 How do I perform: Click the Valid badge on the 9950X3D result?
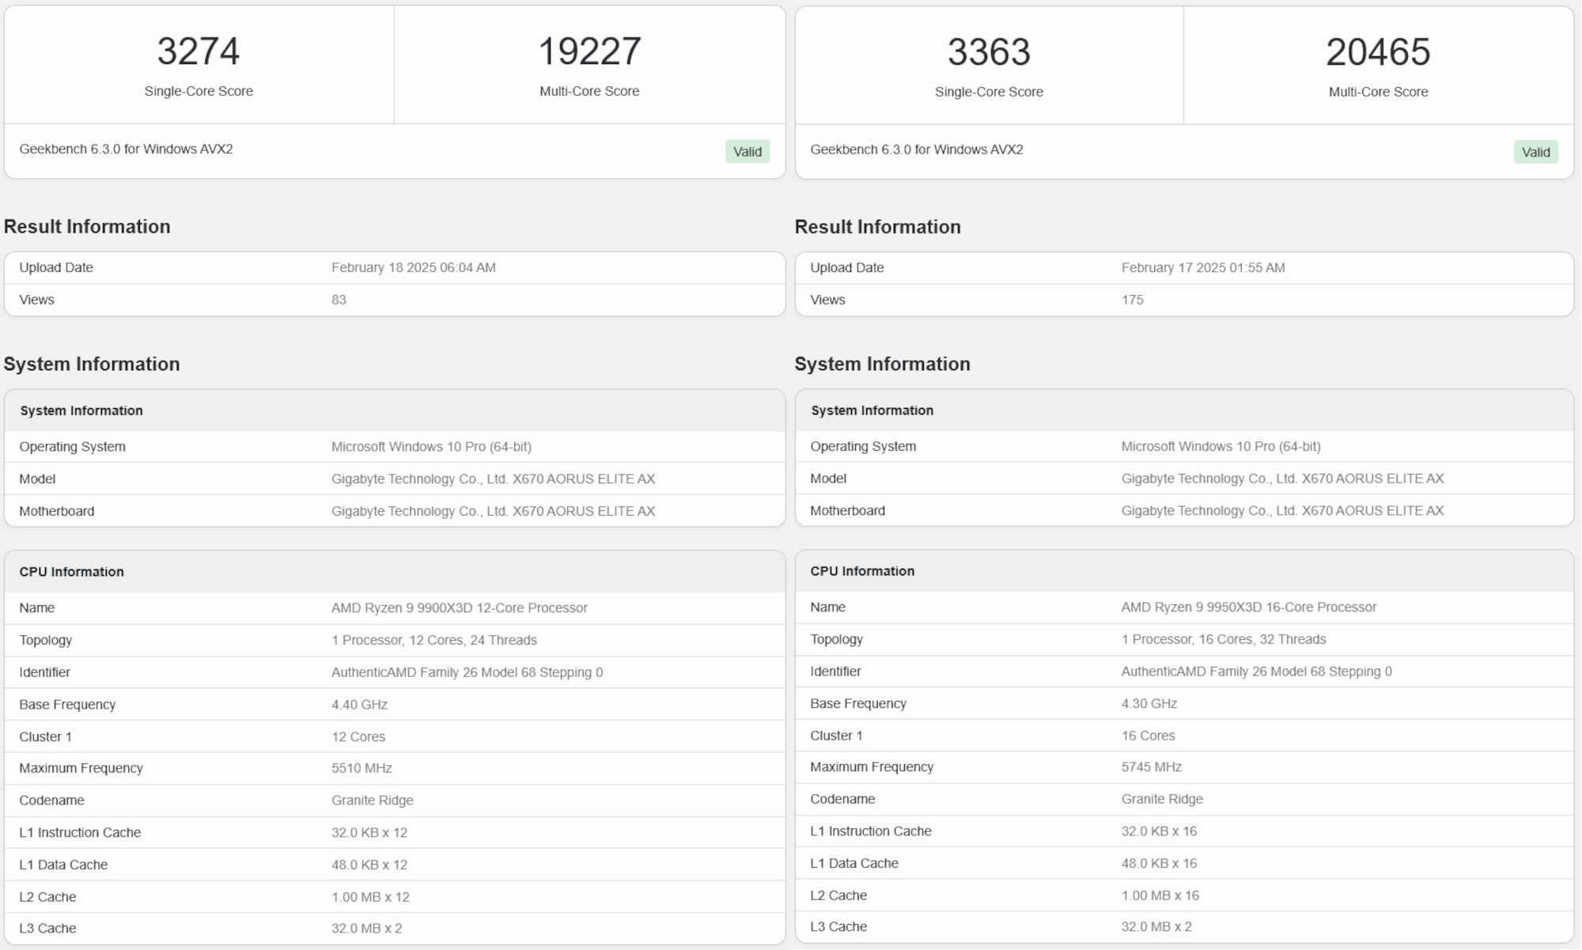click(x=1535, y=152)
